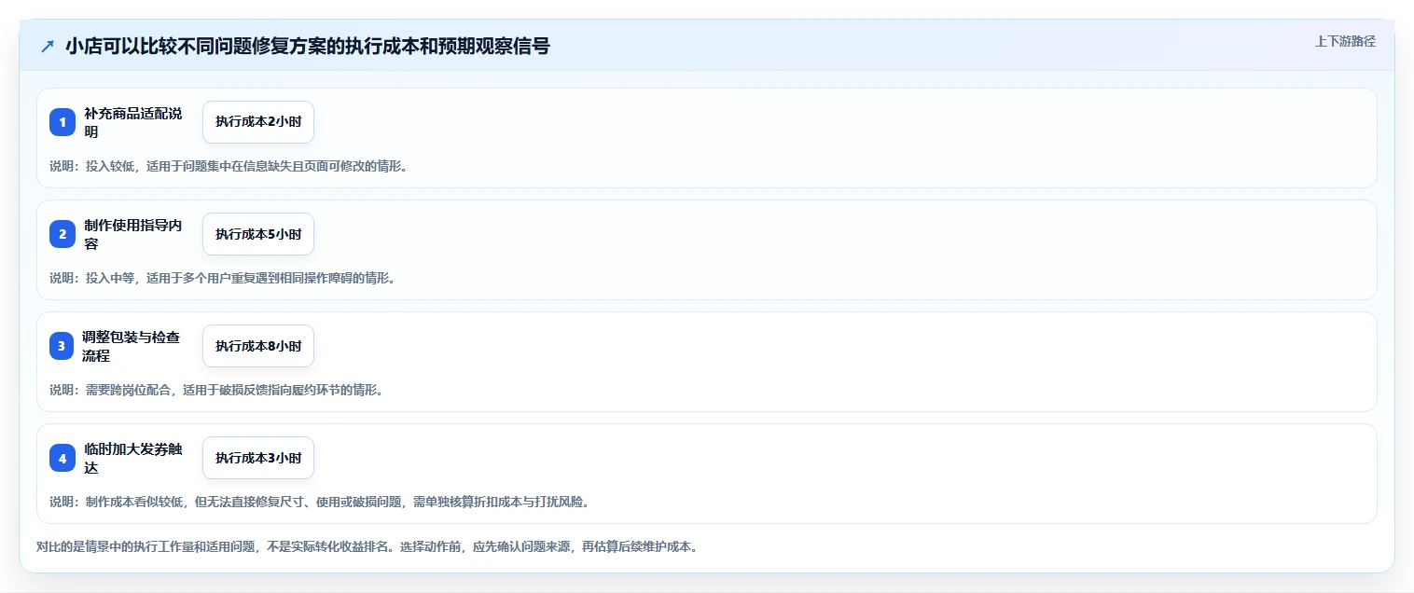Click the title 制作使用指导内容

point(133,234)
